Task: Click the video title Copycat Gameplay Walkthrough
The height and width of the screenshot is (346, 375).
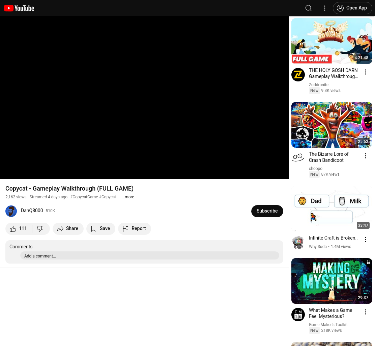Action: tap(69, 189)
